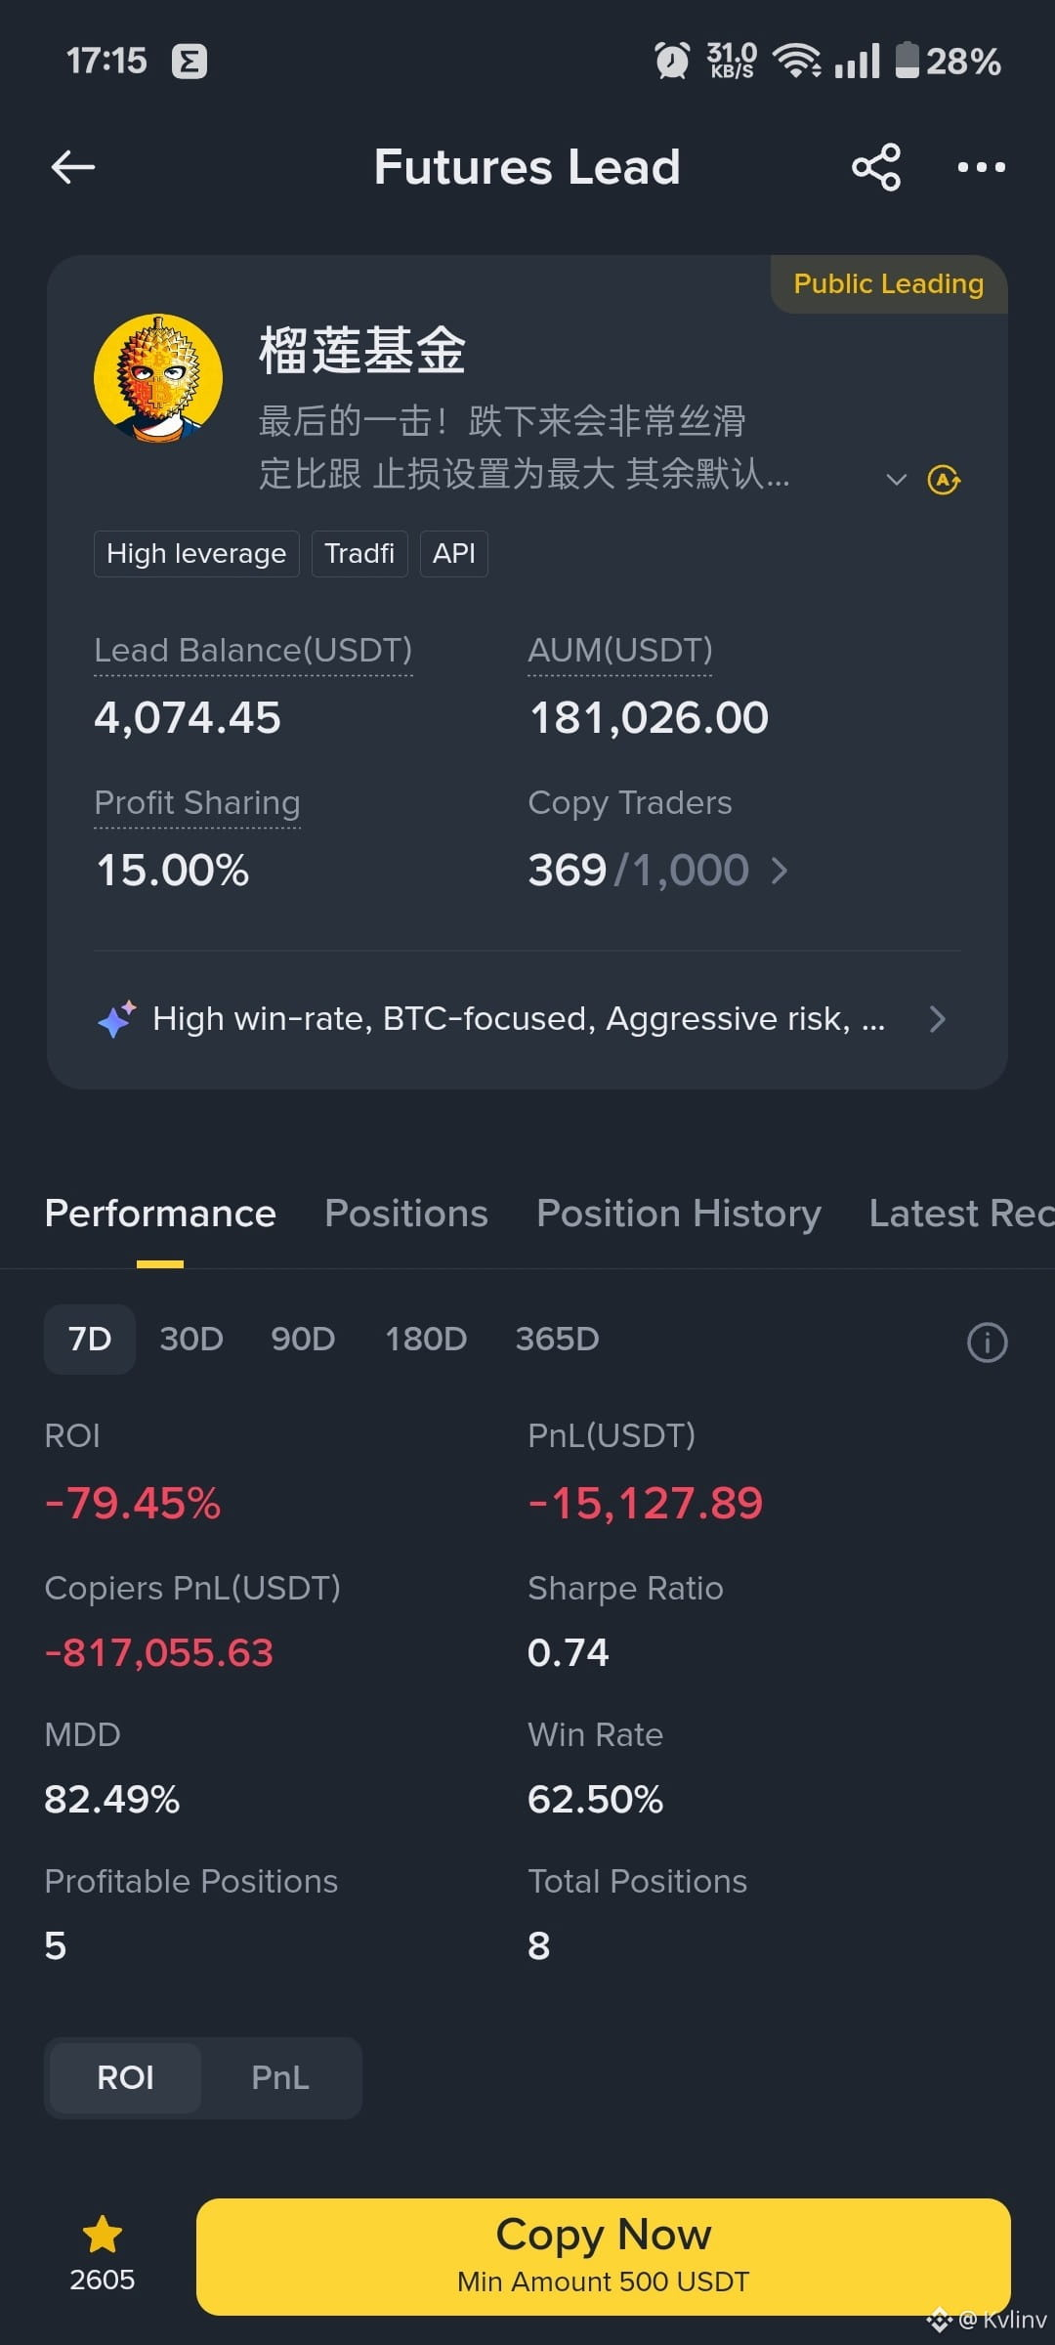
Task: Click the High leverage tag
Action: [x=196, y=554]
